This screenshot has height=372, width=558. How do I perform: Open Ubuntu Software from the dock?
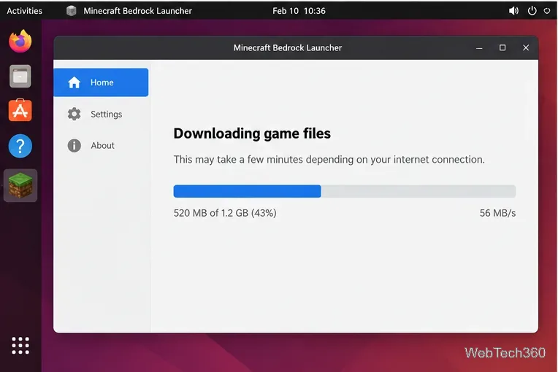(x=20, y=110)
